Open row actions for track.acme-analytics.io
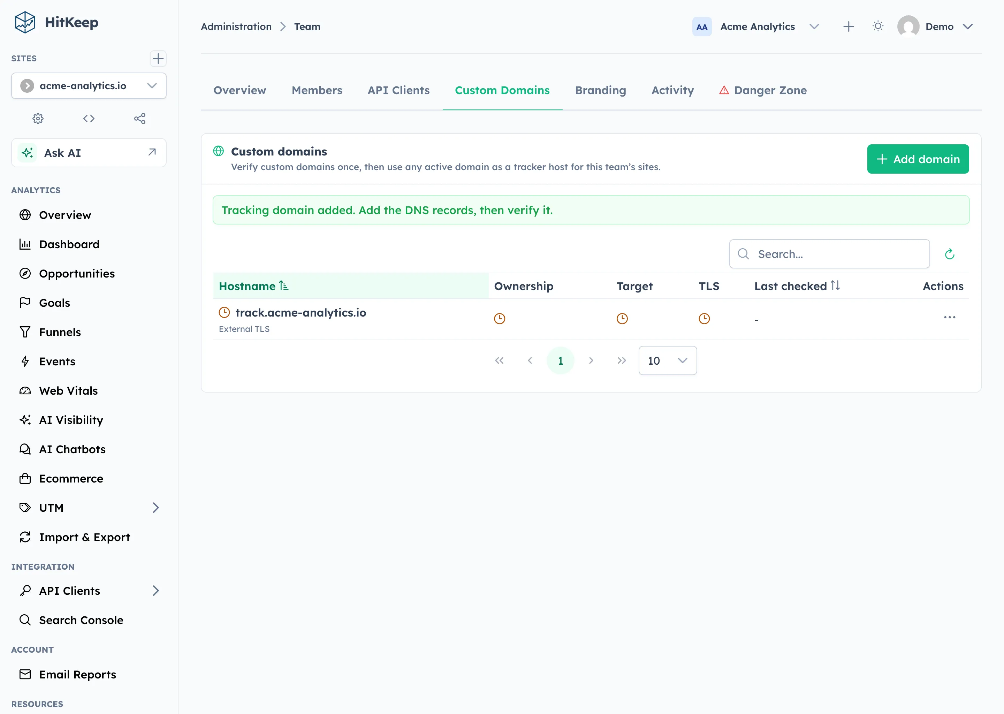The height and width of the screenshot is (714, 1004). pos(950,318)
